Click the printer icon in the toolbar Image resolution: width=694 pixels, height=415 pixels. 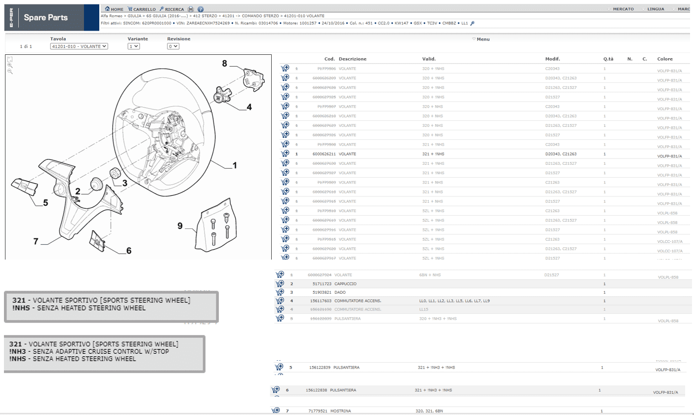point(191,9)
